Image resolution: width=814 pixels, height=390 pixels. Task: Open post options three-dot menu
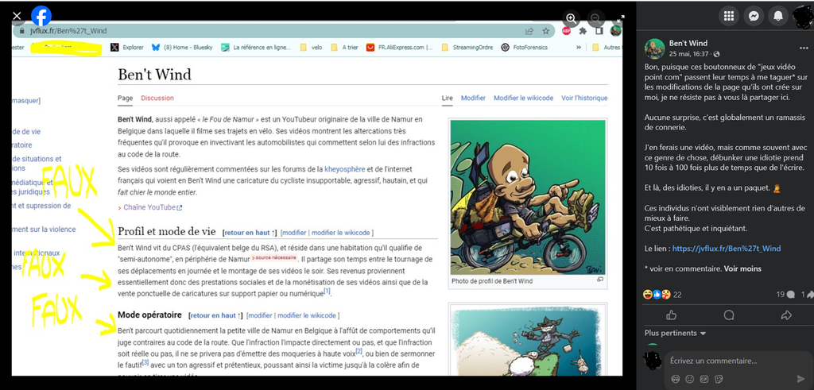[x=803, y=44]
